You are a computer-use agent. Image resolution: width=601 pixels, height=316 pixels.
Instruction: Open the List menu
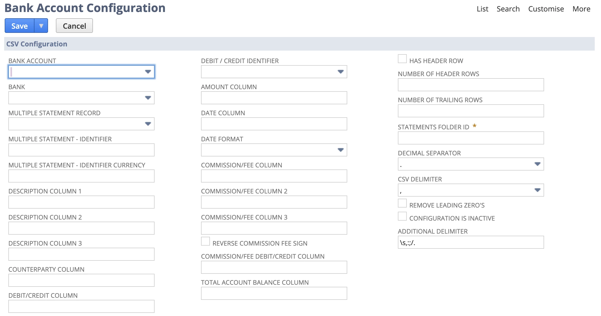(482, 9)
